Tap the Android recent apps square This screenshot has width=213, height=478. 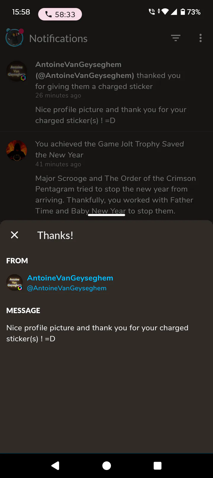[158, 466]
